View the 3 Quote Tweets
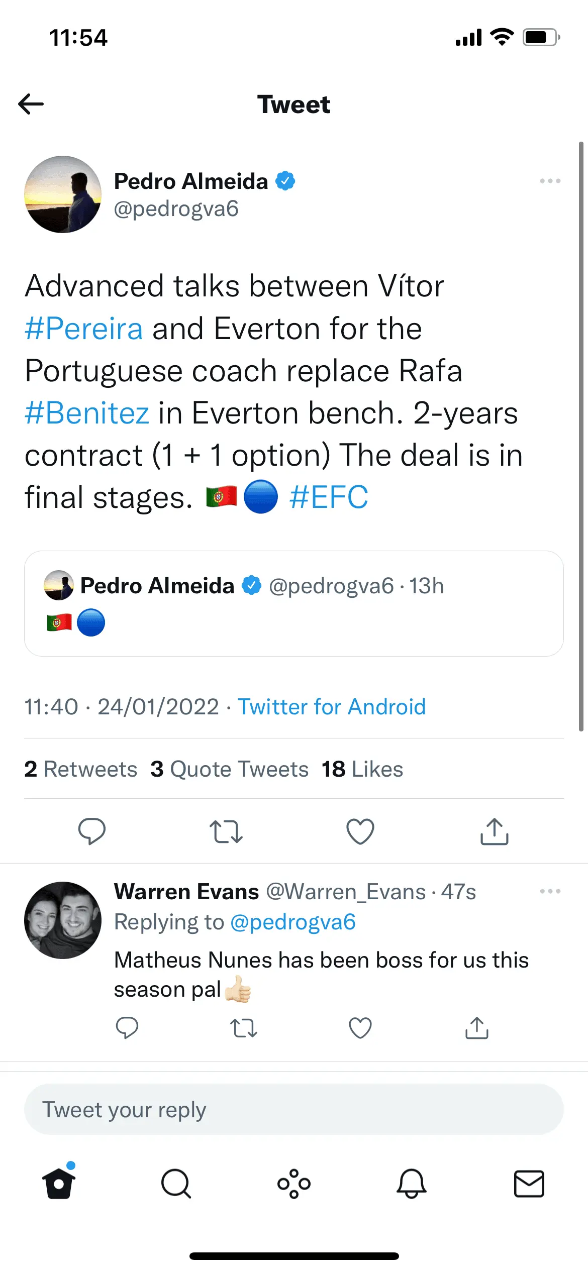Viewport: 588px width, 1272px height. (230, 769)
